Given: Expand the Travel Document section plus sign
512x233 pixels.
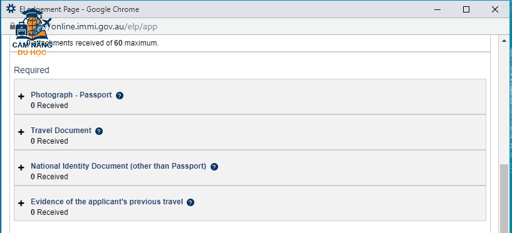Looking at the screenshot, I should click(21, 132).
